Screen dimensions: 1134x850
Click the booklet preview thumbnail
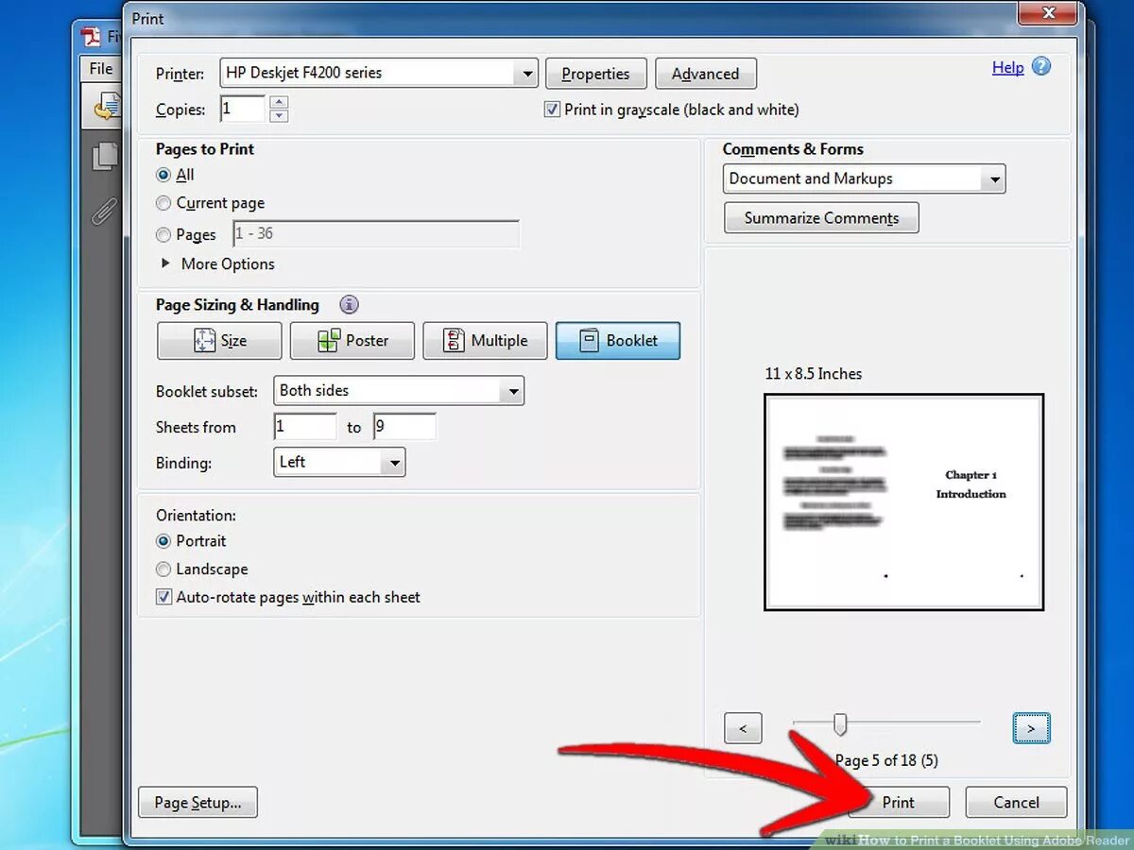point(903,502)
